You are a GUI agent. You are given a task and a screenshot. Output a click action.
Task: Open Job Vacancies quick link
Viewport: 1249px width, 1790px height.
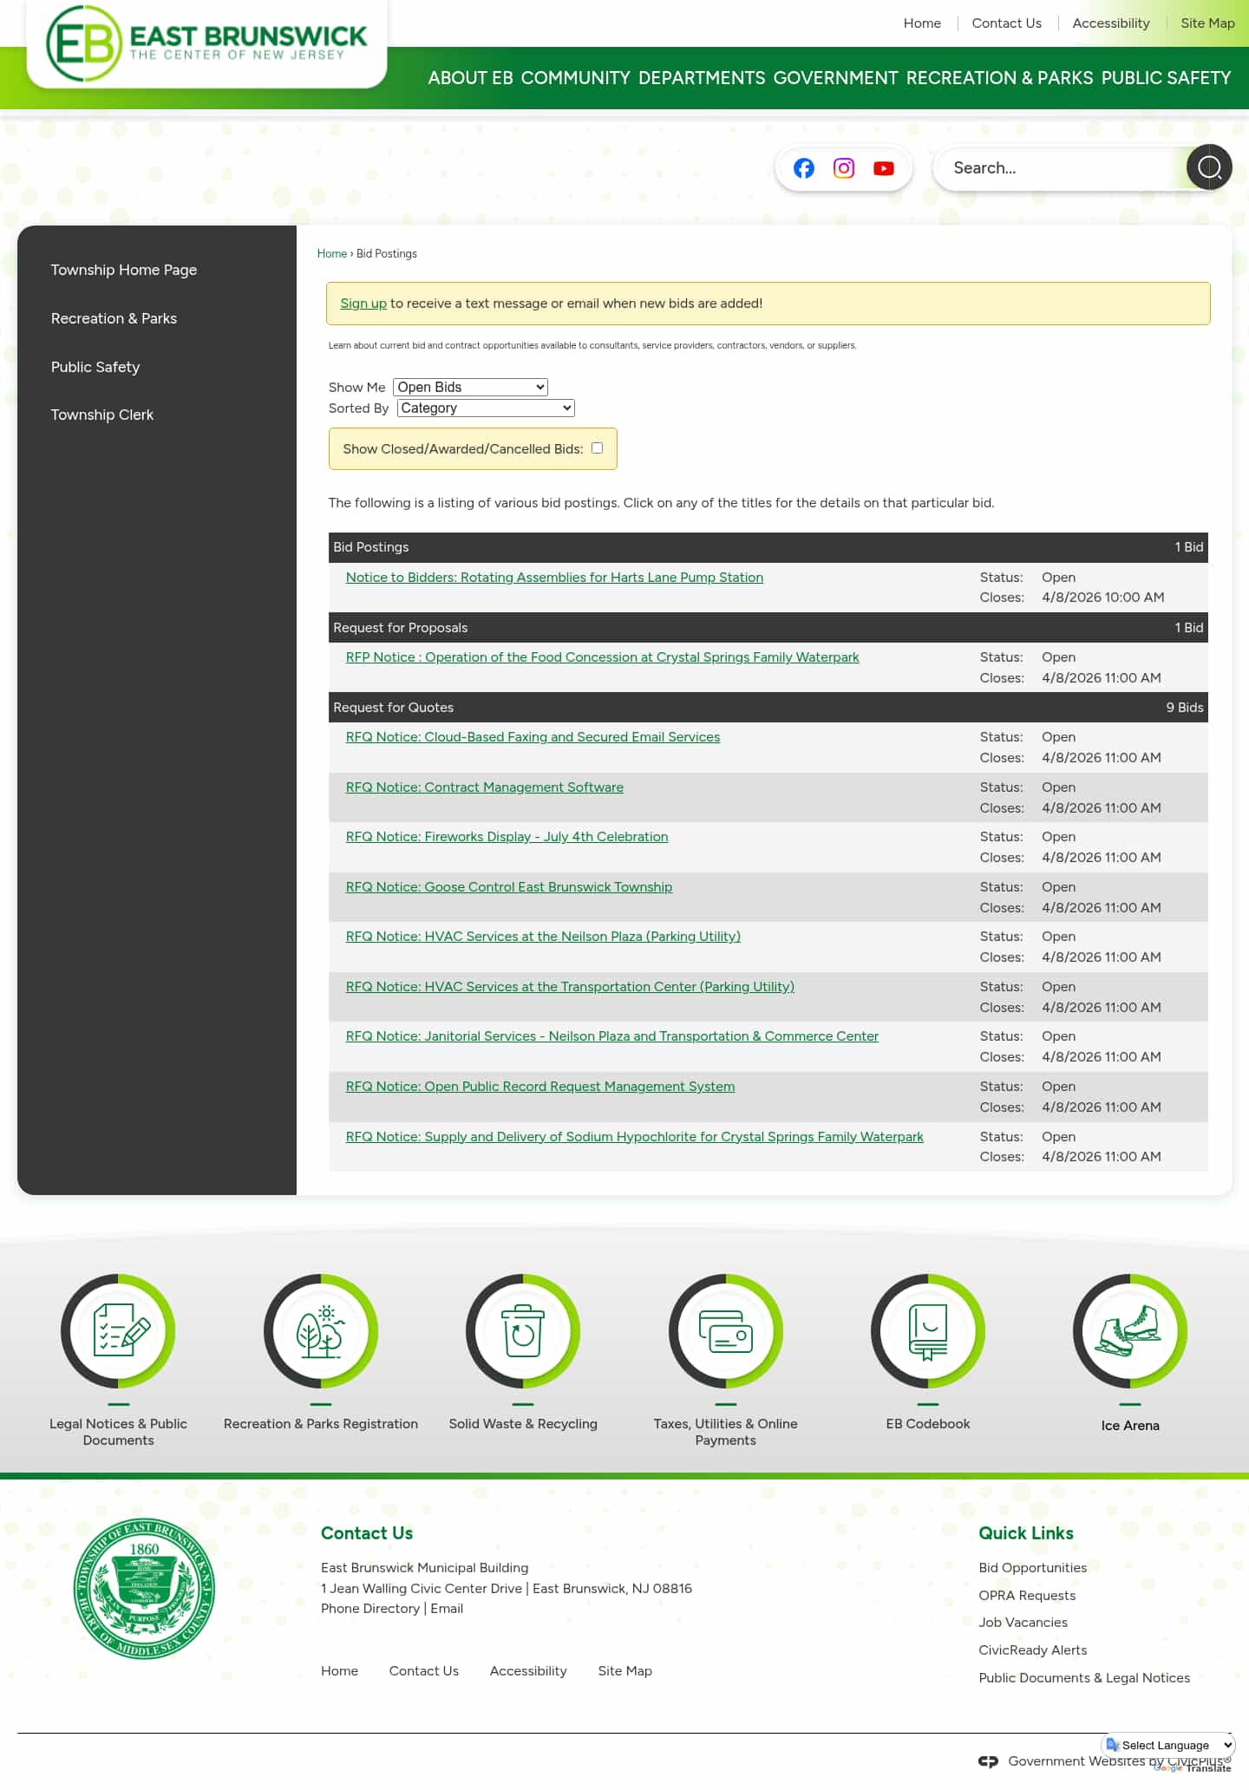1023,1623
